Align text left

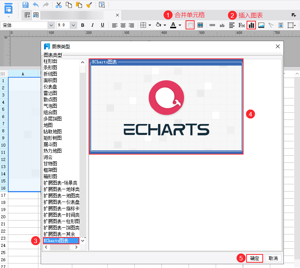[x=114, y=25]
